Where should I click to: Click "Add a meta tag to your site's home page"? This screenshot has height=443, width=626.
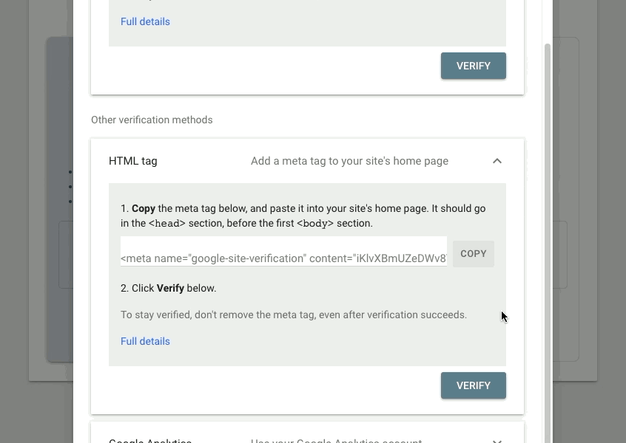click(x=349, y=161)
